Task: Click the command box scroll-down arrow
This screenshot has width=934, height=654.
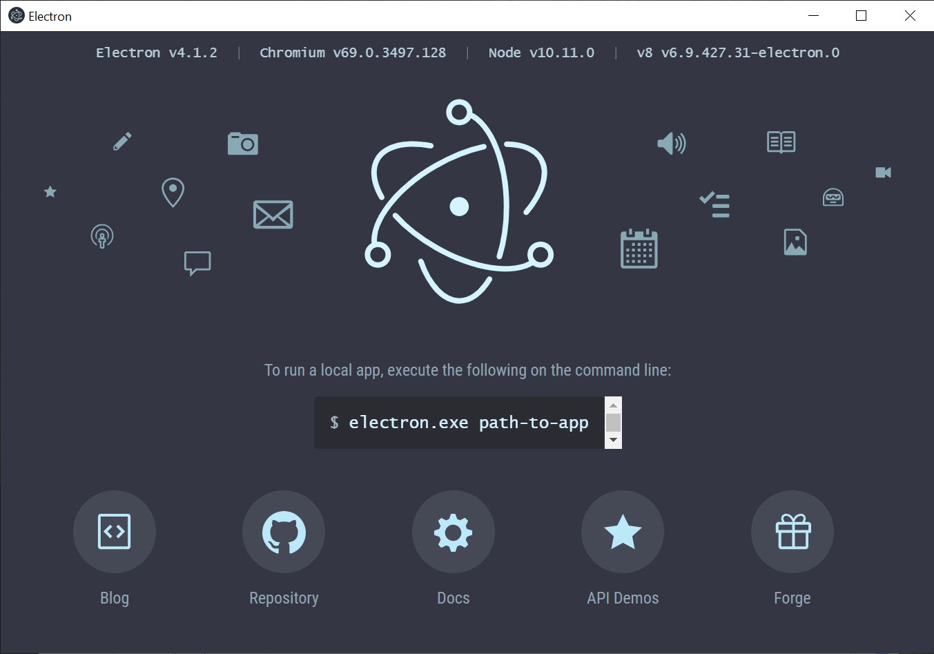Action: click(613, 440)
